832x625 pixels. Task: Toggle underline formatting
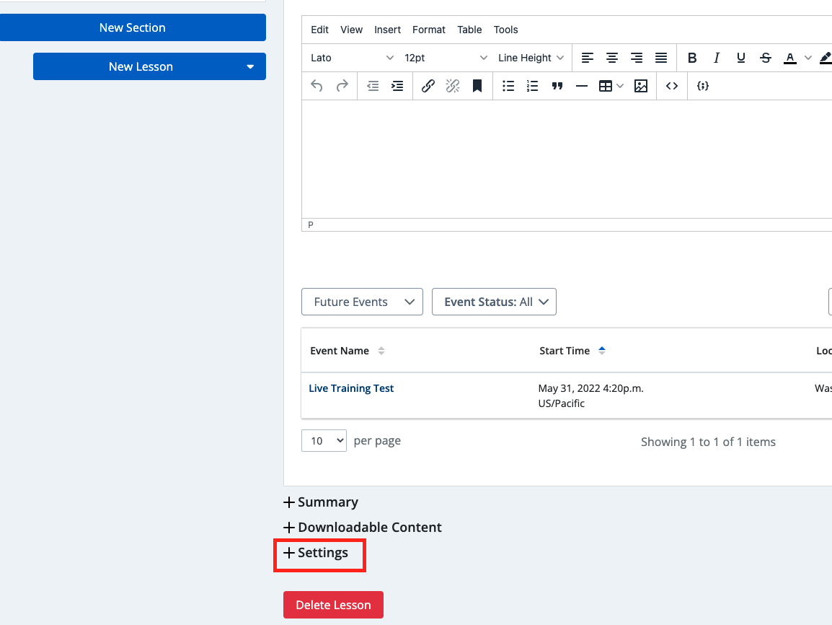(x=741, y=58)
